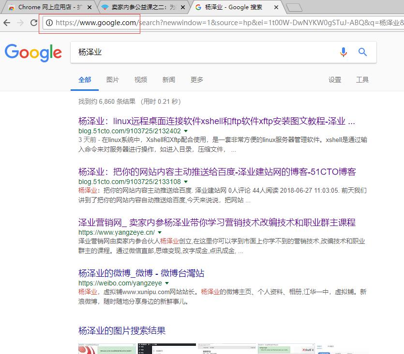Image resolution: width=404 pixels, height=354 pixels.
Task: Open the 更多 menu
Action: point(197,80)
